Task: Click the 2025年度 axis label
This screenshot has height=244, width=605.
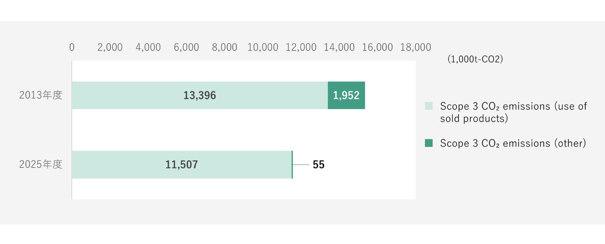Action: pyautogui.click(x=41, y=164)
